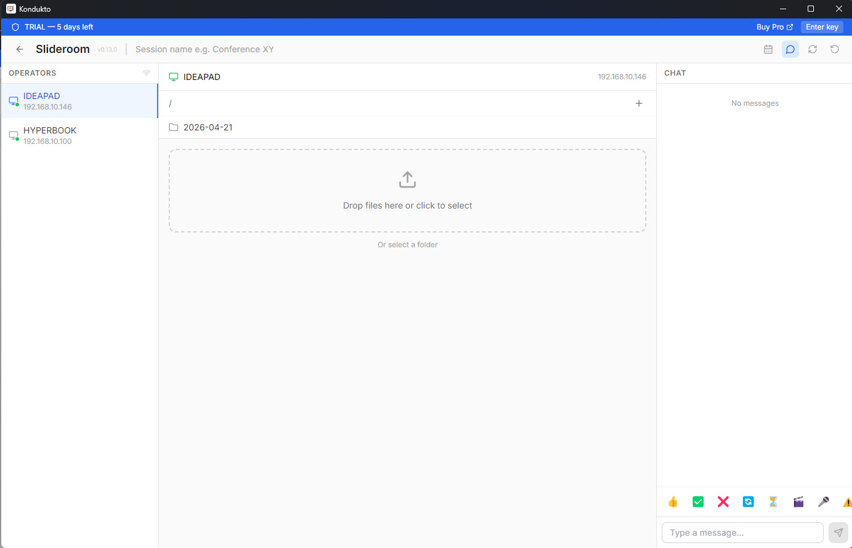
Task: Send microphone quick reaction
Action: coord(824,502)
